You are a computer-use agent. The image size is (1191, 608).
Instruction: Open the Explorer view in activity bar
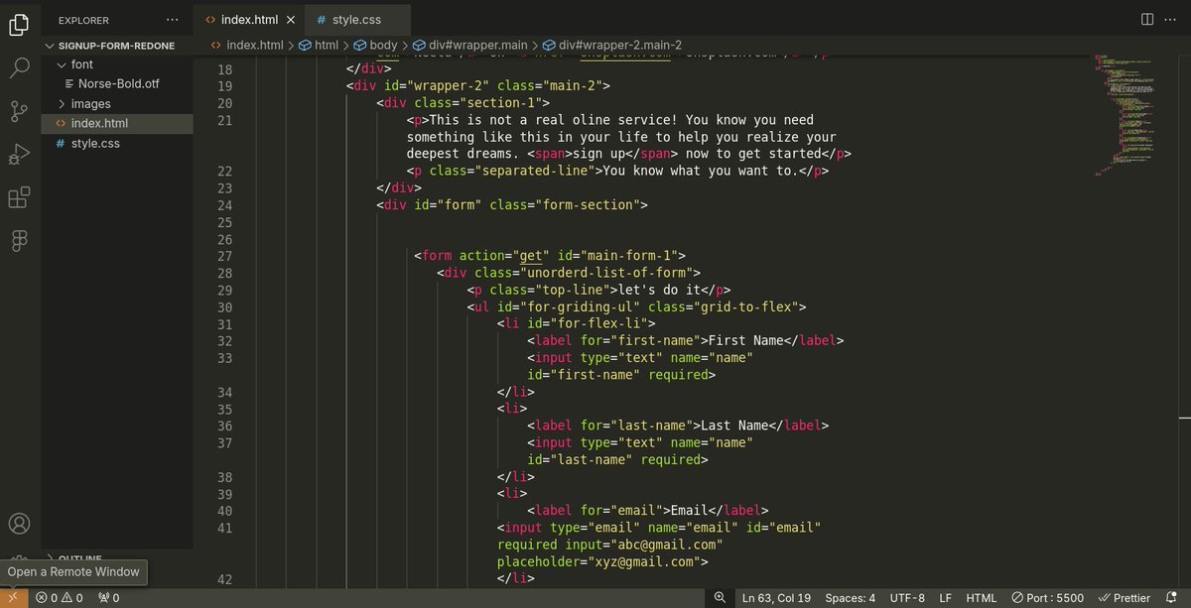tap(19, 25)
